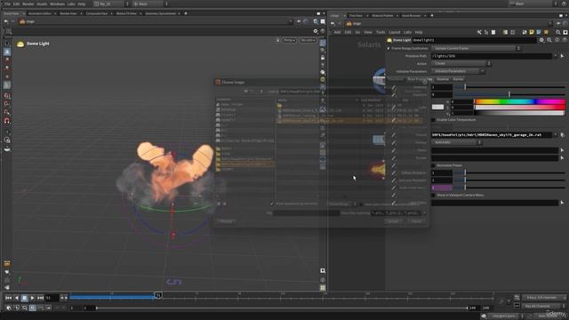
Task: Switch to the Geometry Spreadsheet tab
Action: click(160, 13)
